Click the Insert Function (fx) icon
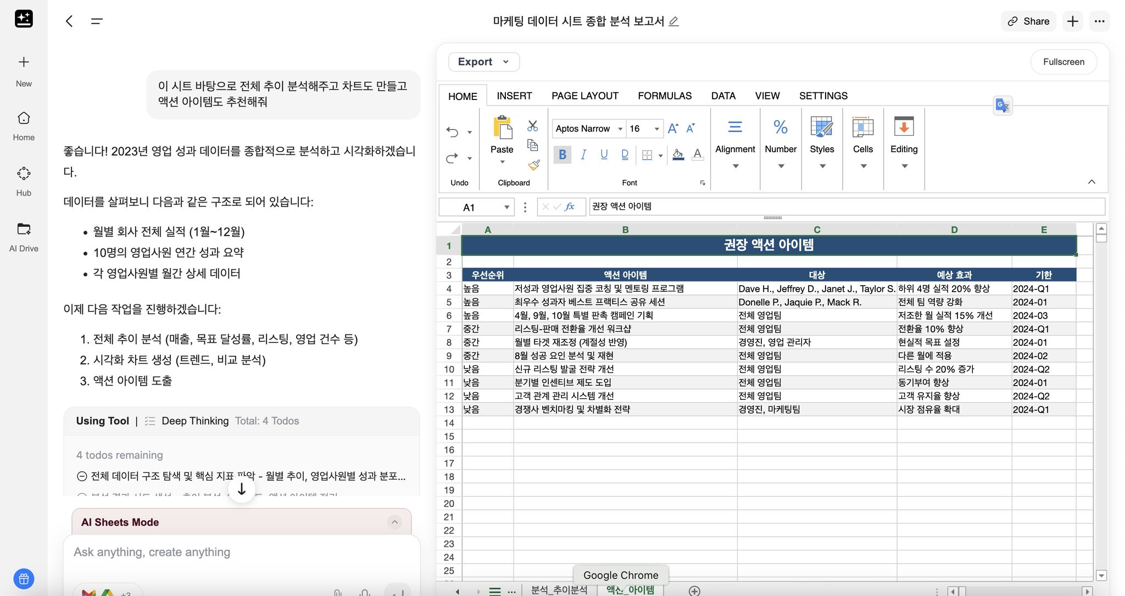 tap(570, 207)
